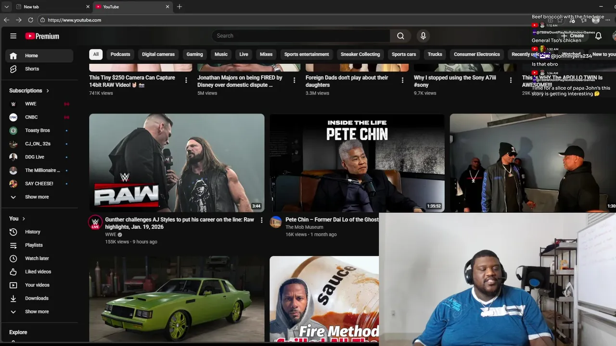Viewport: 616px width, 346px height.
Task: Go forward in browser
Action: pyautogui.click(x=18, y=20)
